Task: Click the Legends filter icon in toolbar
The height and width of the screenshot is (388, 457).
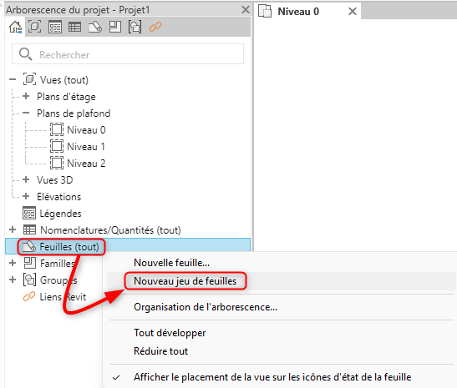Action: tap(55, 27)
